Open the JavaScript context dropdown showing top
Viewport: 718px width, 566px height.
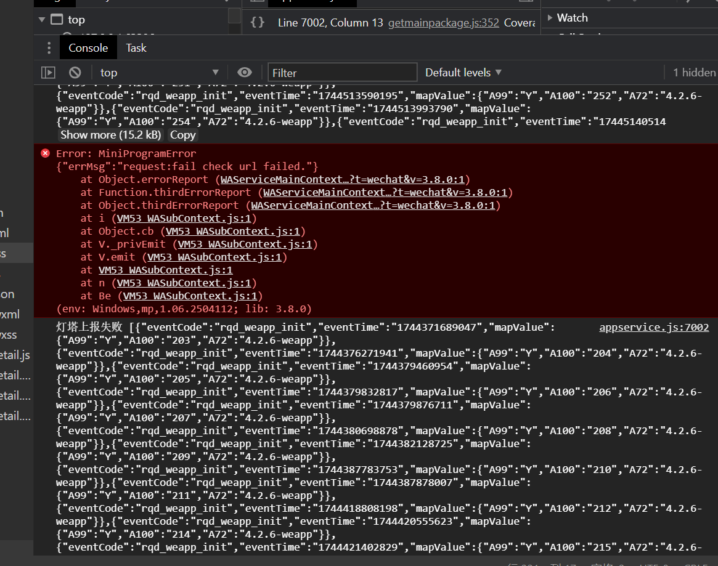point(159,73)
